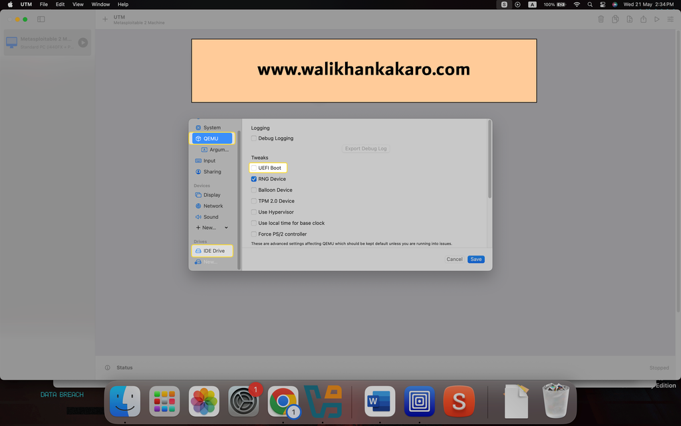Screen dimensions: 681x426
Task: Click the battery status indicator
Action: pyautogui.click(x=555, y=5)
